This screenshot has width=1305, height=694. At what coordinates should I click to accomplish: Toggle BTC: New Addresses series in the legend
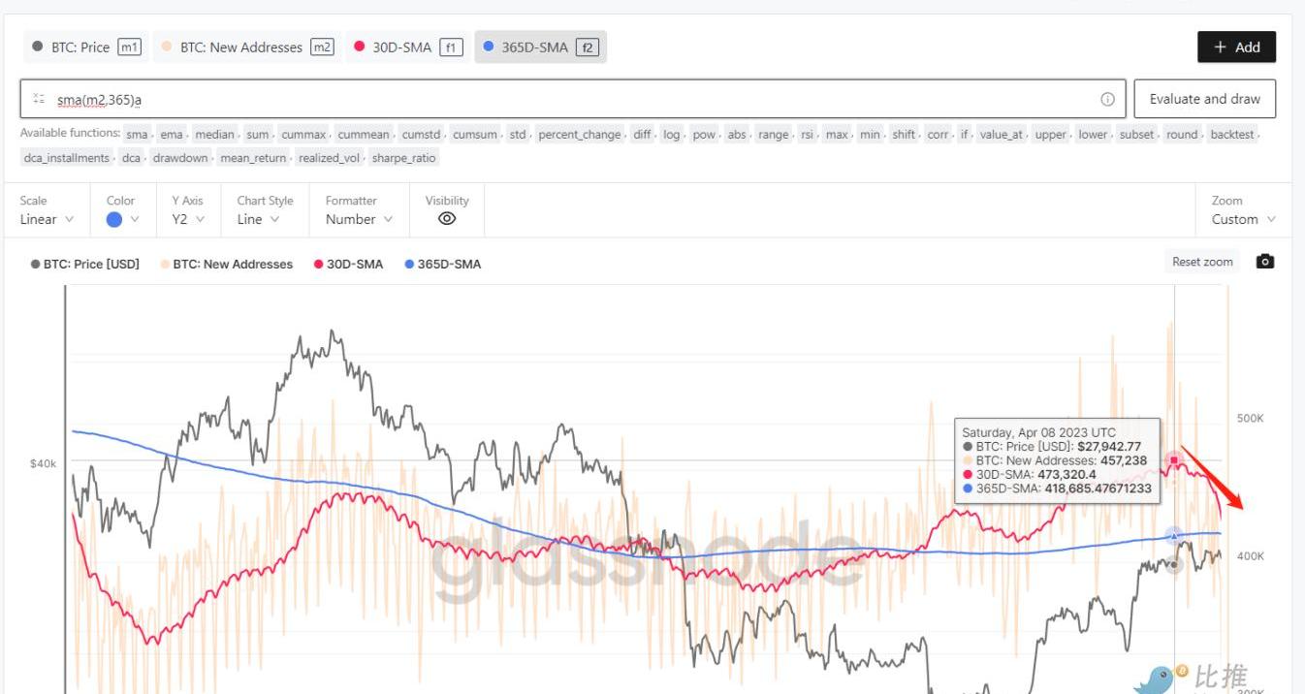click(x=227, y=264)
